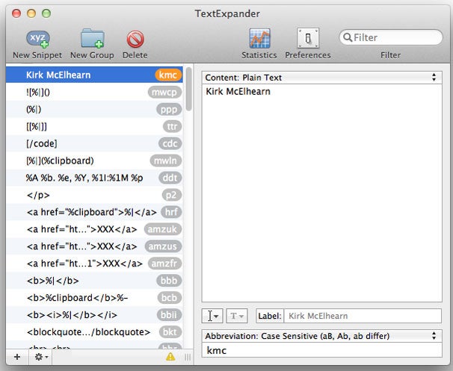Click the amzfr abbreviation badge
Image resolution: width=453 pixels, height=371 pixels.
[164, 264]
